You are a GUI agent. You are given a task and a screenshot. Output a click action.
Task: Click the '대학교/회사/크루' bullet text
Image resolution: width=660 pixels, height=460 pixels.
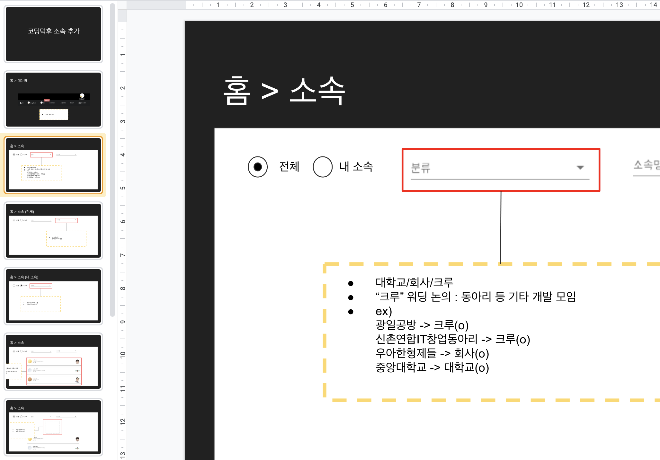pyautogui.click(x=414, y=282)
